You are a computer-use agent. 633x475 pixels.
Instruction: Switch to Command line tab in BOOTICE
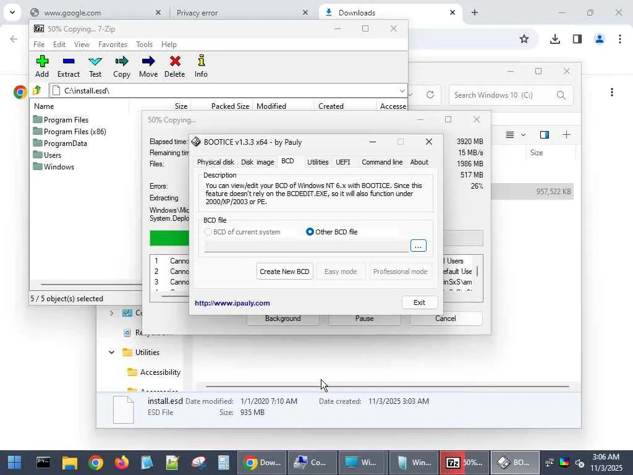(382, 162)
